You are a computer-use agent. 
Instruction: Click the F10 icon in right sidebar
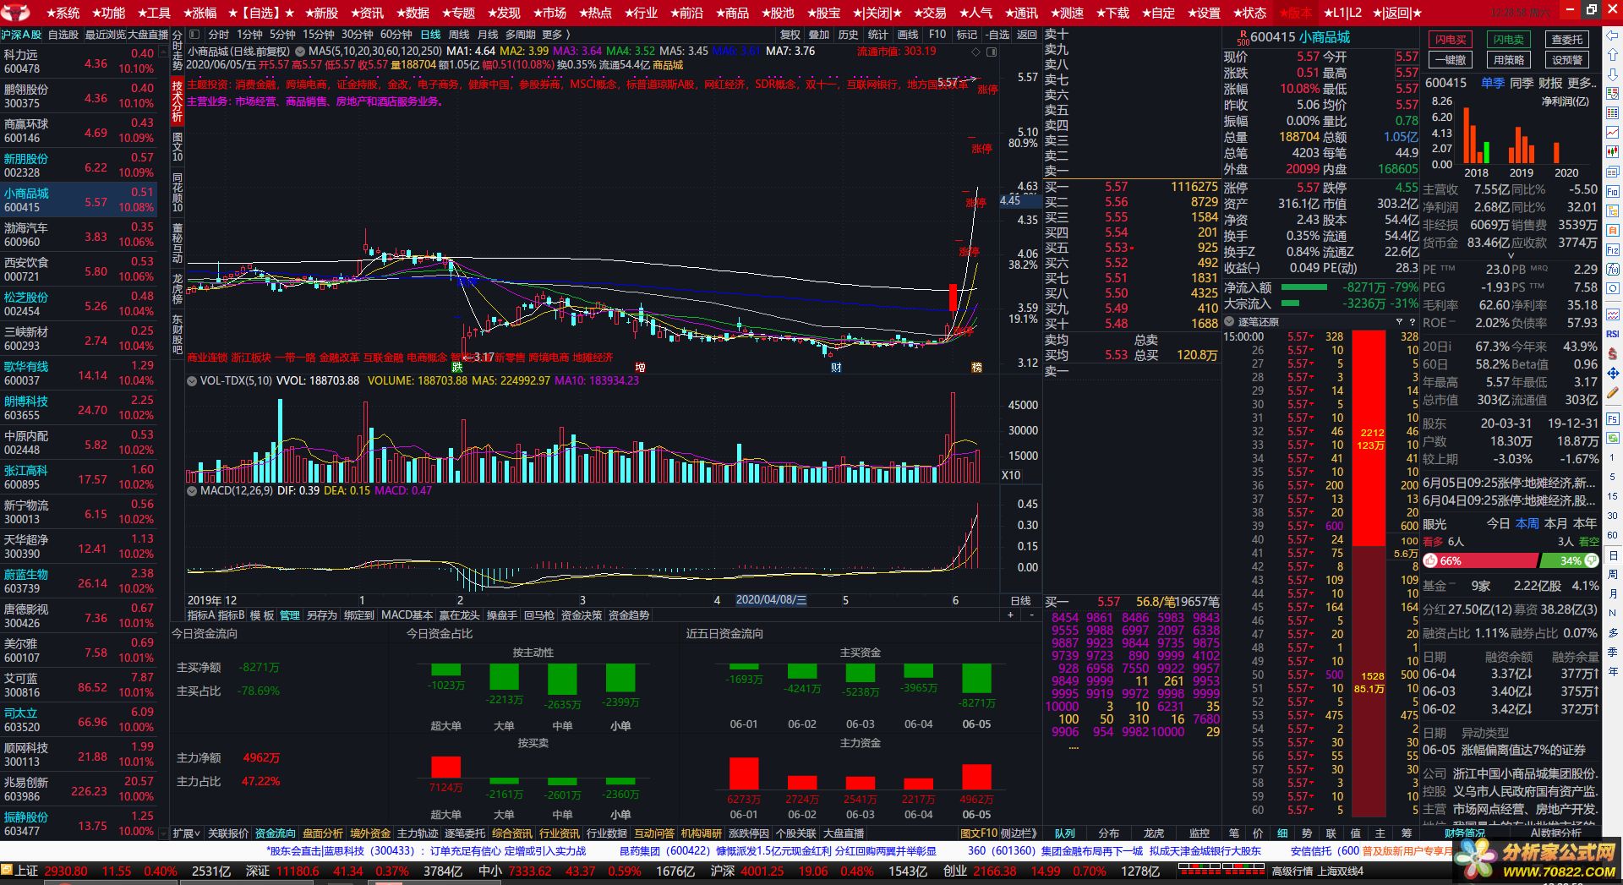[1613, 193]
